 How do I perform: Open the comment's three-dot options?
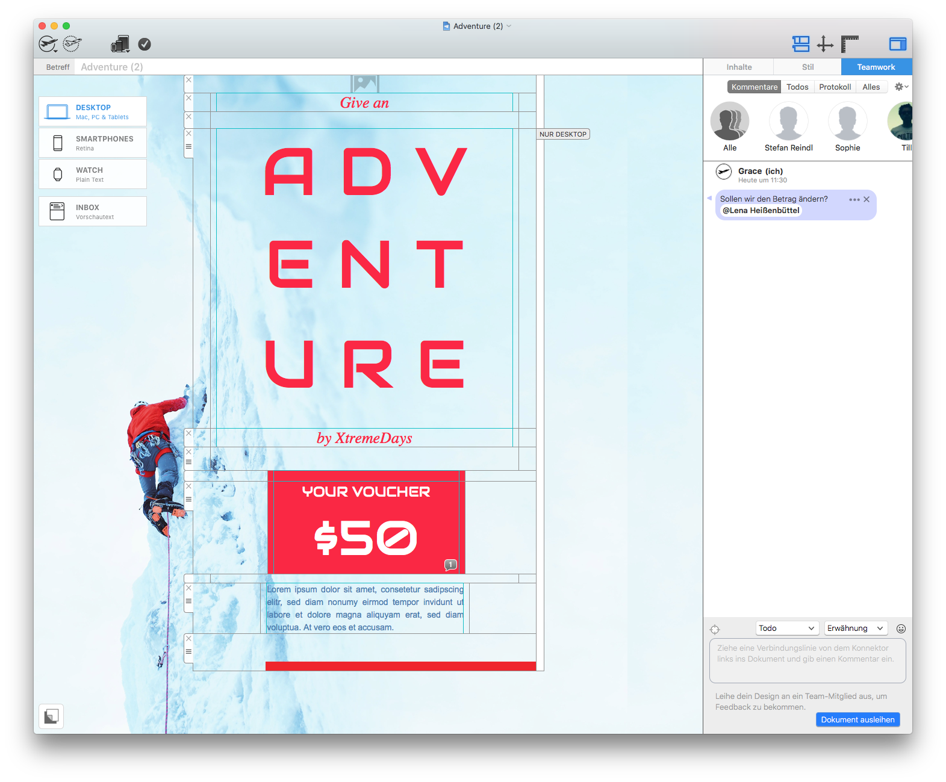pos(854,199)
